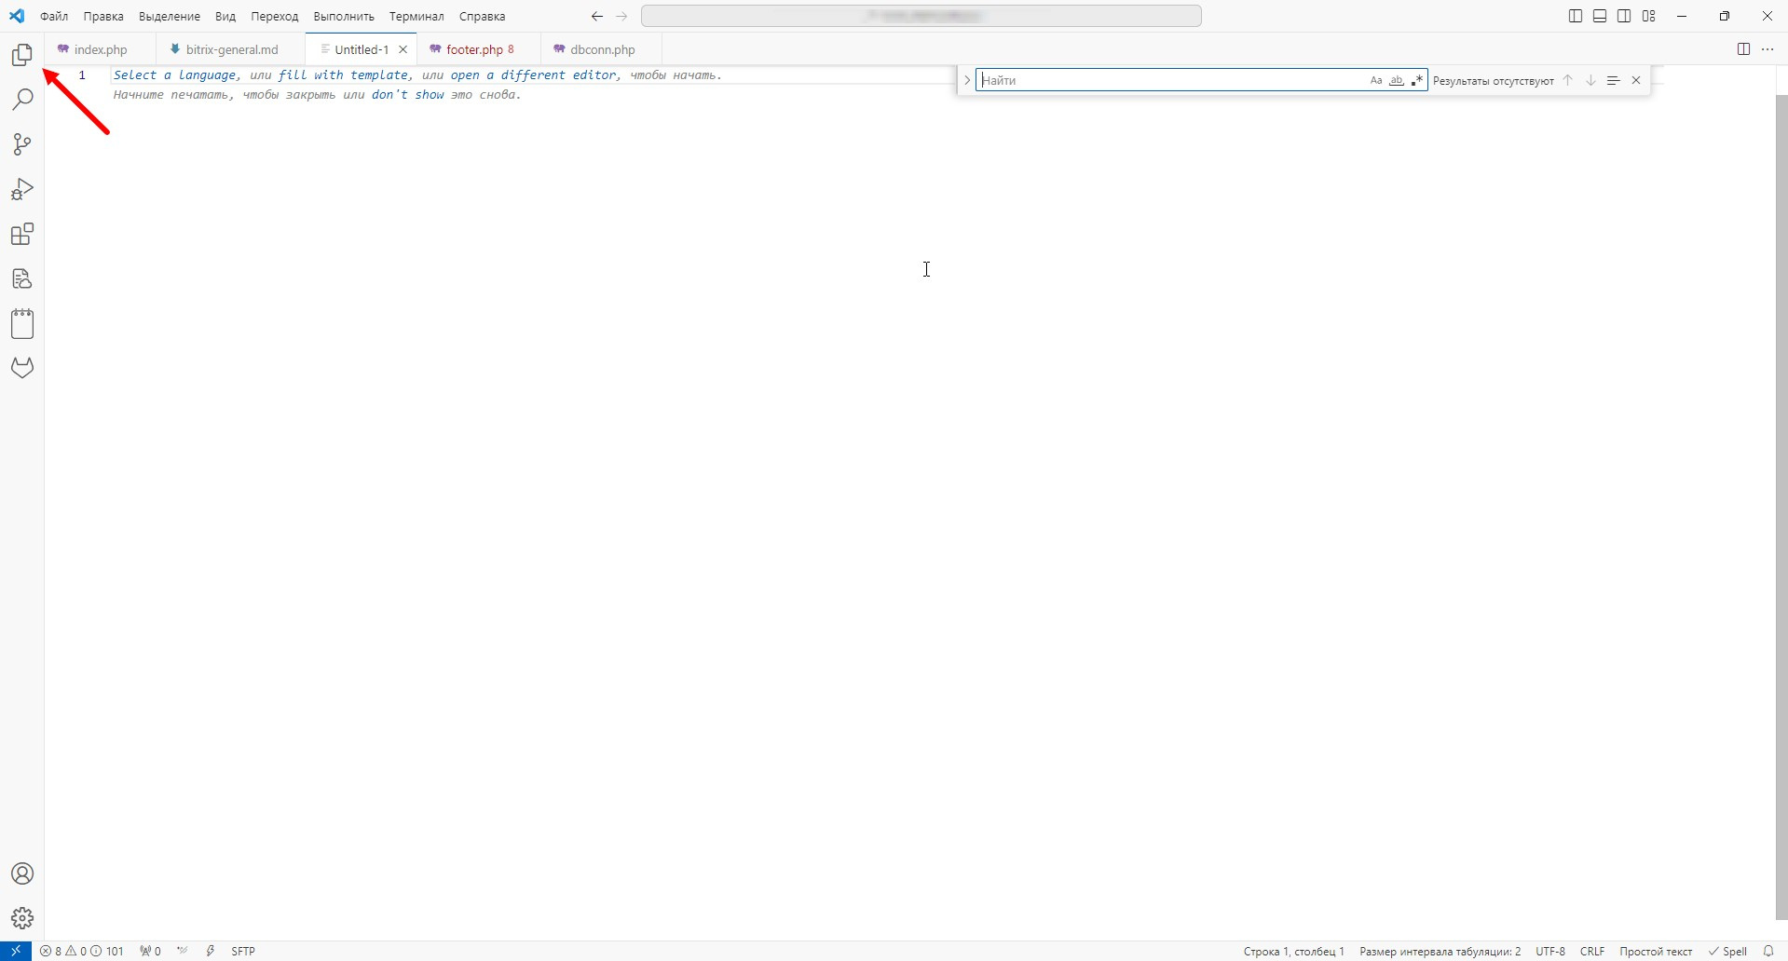The width and height of the screenshot is (1788, 961).
Task: Click the 'Select a language' link
Action: click(175, 75)
